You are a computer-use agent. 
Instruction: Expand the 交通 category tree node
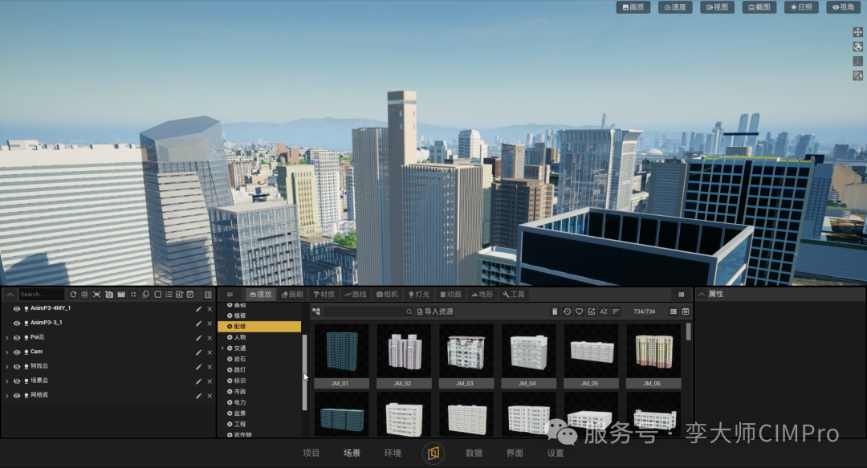tap(223, 348)
